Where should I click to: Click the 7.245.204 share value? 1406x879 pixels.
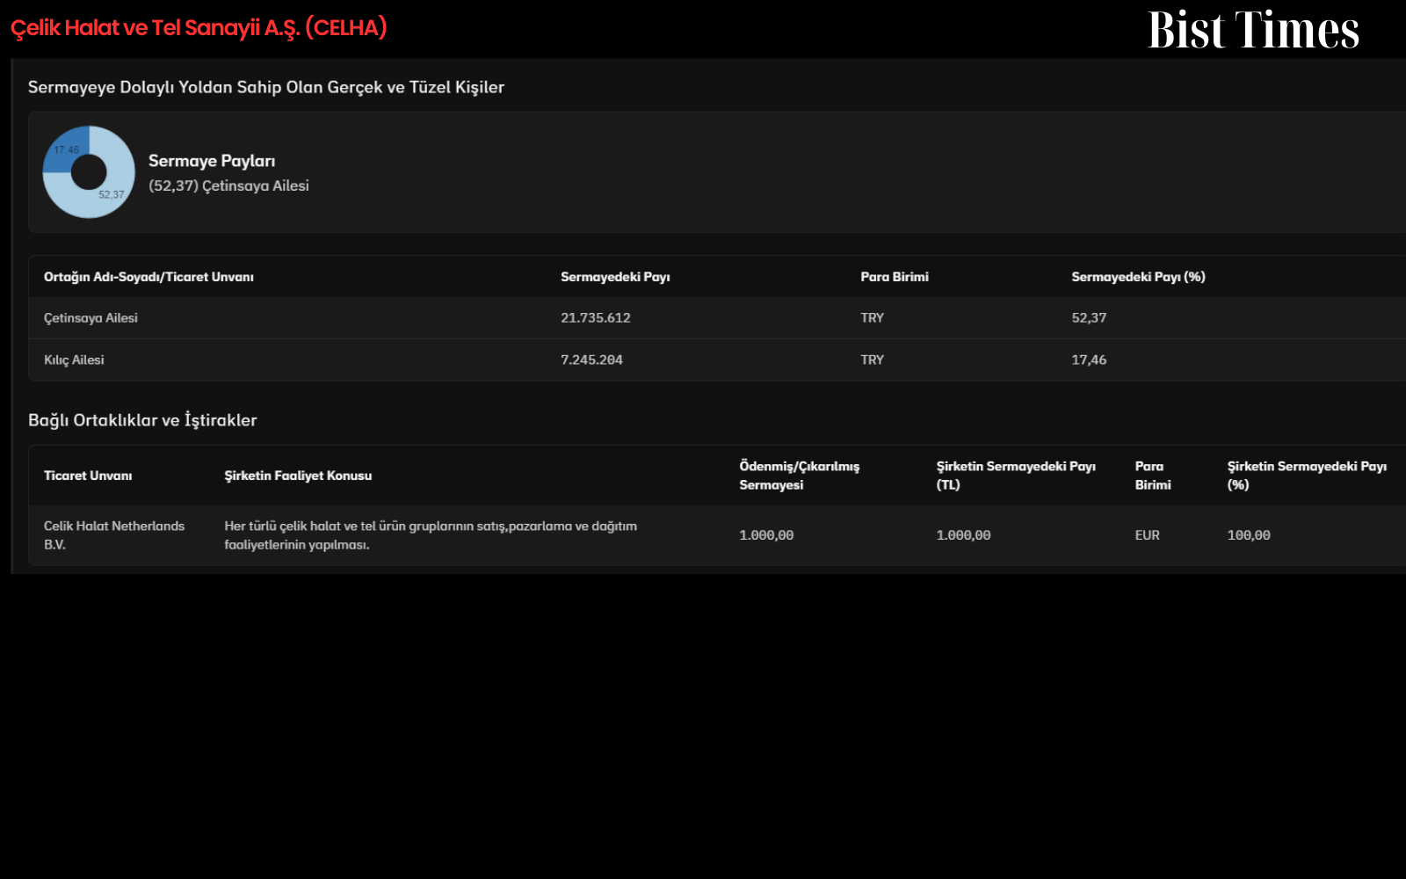tap(591, 360)
